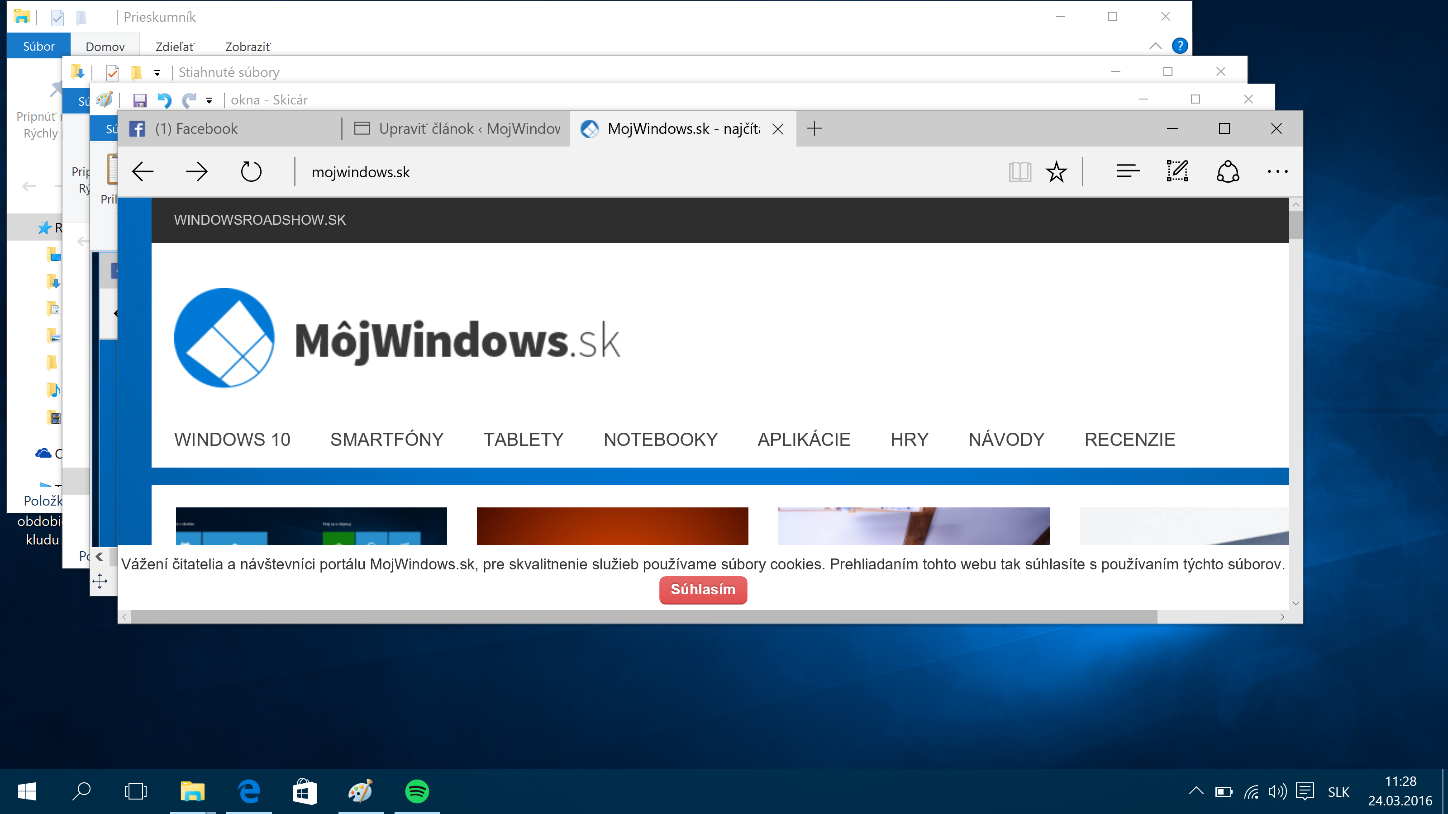Open the Edge Hub icon
The height and width of the screenshot is (814, 1448).
[1128, 171]
